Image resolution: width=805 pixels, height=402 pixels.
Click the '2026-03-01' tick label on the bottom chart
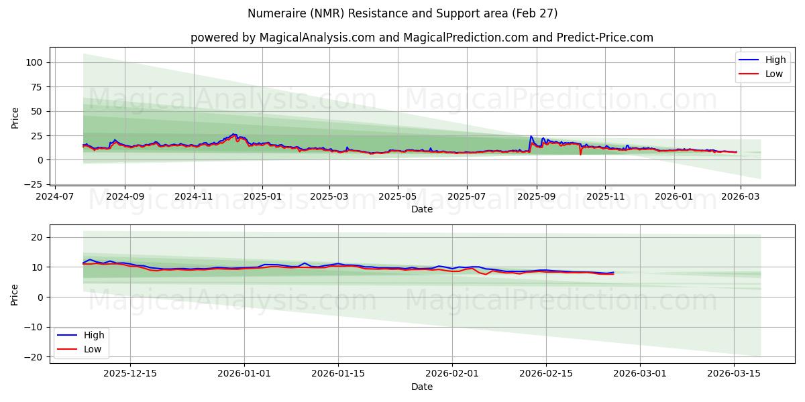tap(641, 375)
